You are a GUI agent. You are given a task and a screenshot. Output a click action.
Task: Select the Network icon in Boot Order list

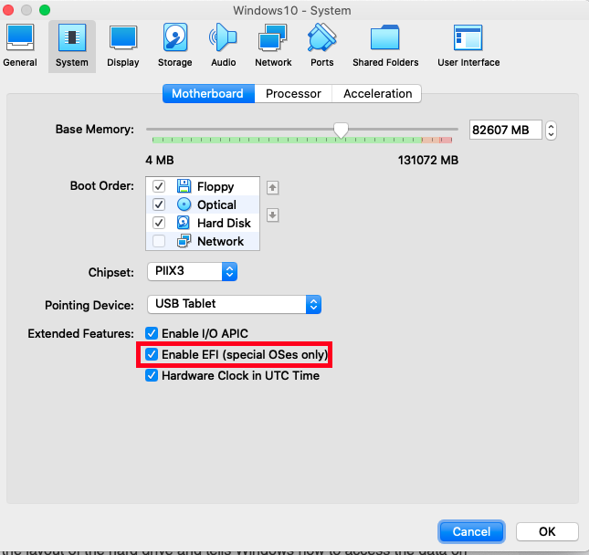(x=184, y=241)
